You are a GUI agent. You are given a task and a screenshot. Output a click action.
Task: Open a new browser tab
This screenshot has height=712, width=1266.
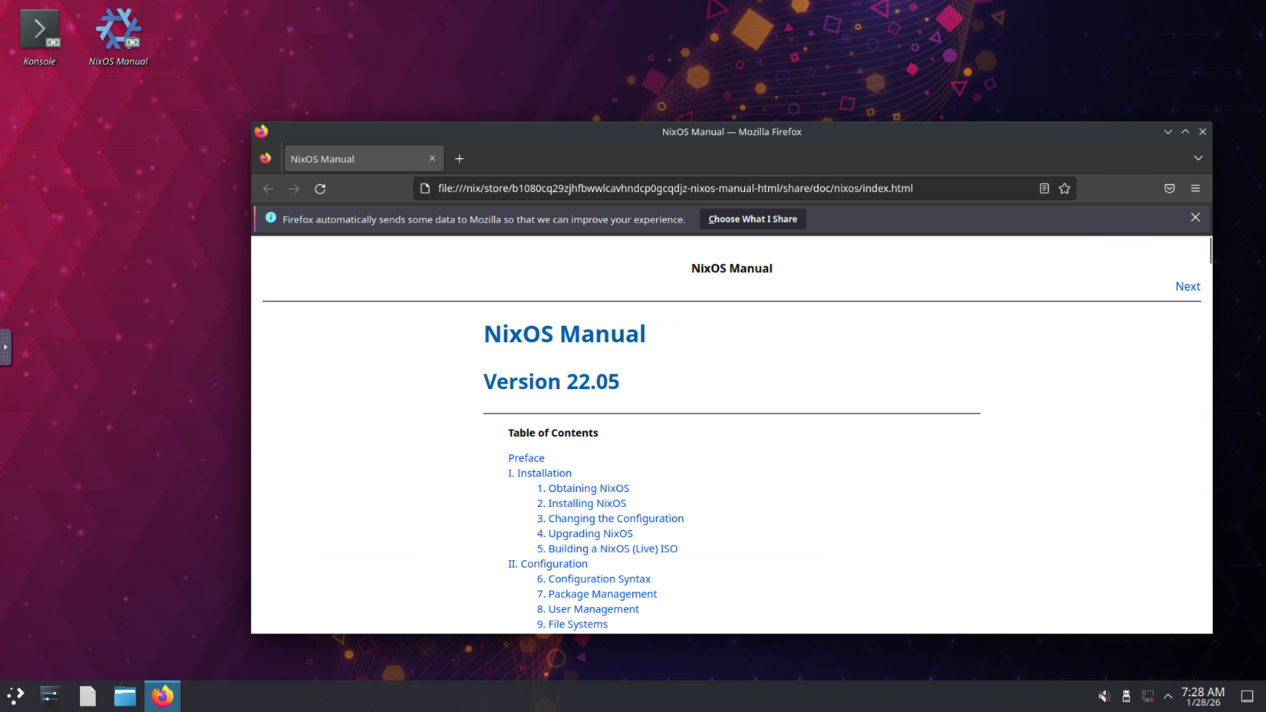(459, 158)
